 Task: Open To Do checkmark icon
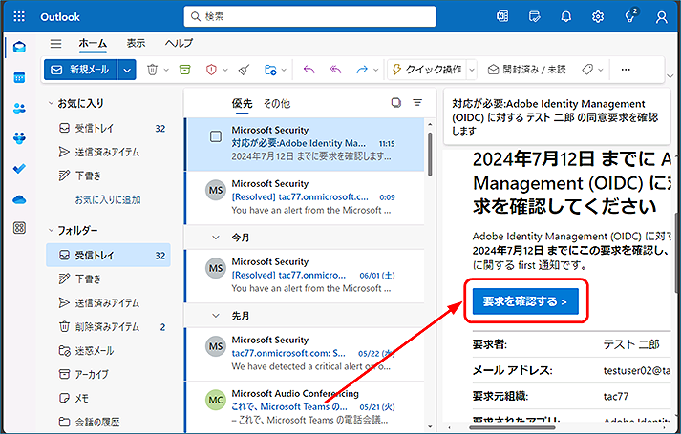[19, 168]
